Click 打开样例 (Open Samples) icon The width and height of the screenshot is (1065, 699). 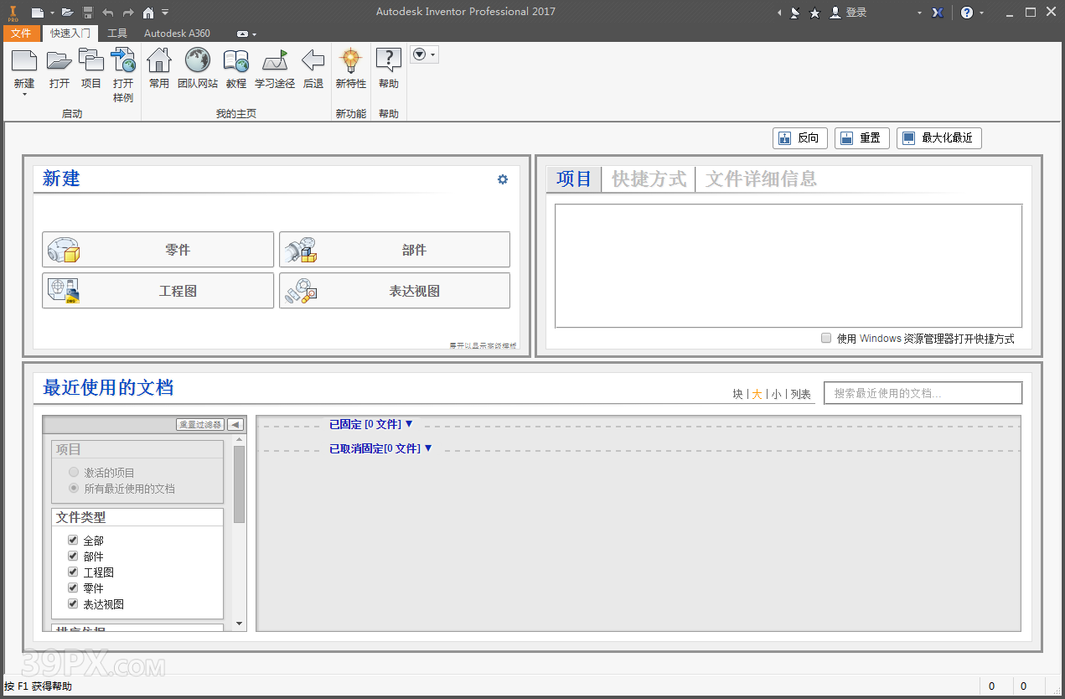click(123, 61)
